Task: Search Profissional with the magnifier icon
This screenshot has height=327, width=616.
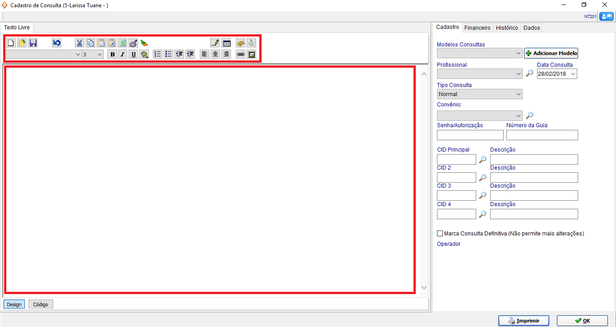Action: pyautogui.click(x=529, y=74)
